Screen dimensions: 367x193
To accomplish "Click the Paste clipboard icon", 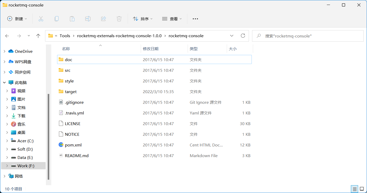I will point(72,19).
